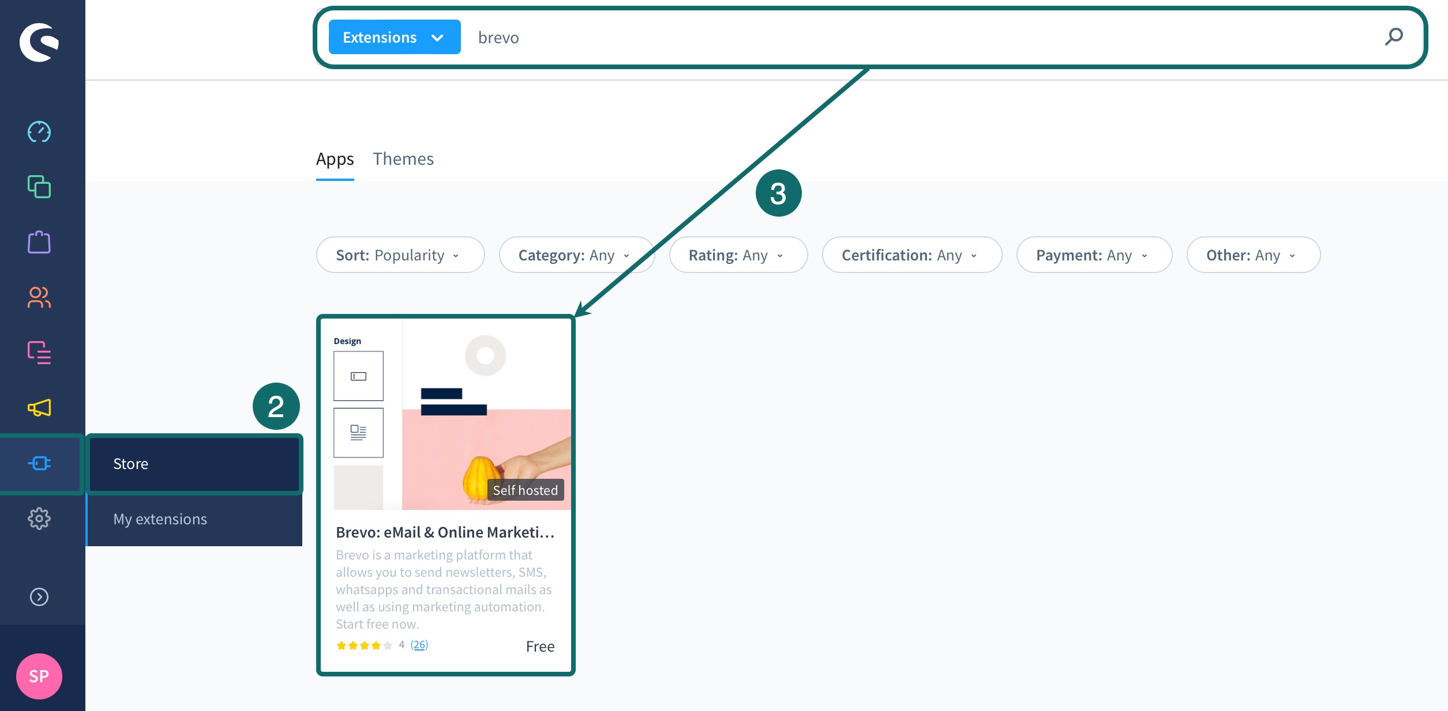This screenshot has height=711, width=1448.
Task: Open the Certification: Any filter dropdown
Action: point(911,255)
